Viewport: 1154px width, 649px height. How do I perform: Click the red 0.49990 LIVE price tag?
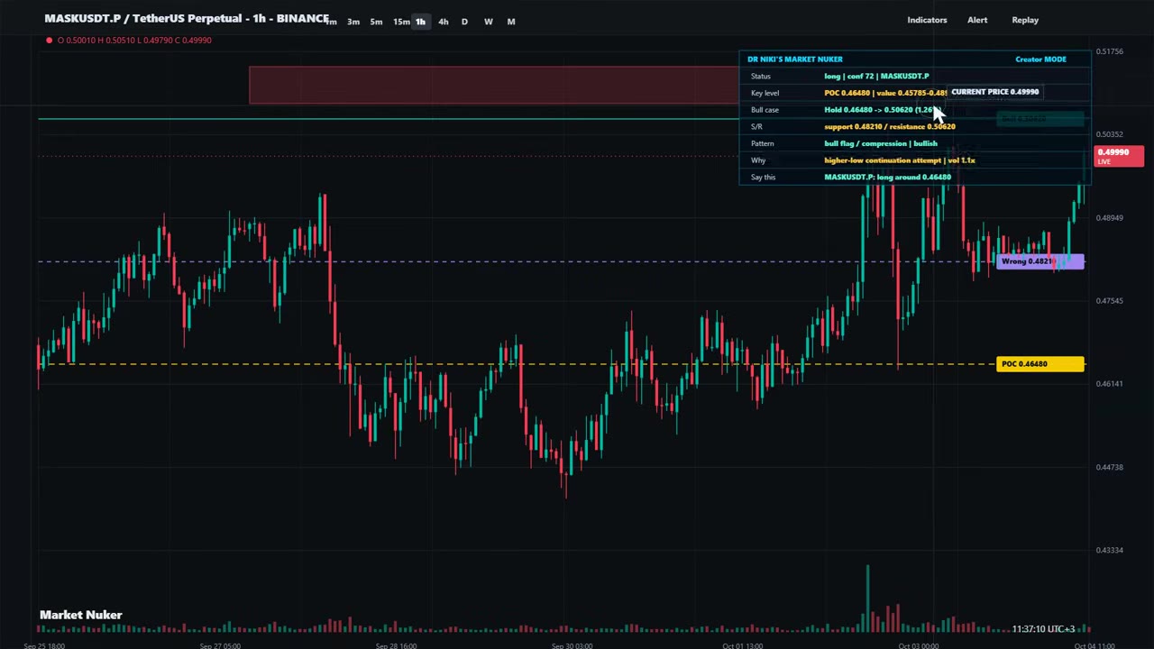pos(1119,156)
